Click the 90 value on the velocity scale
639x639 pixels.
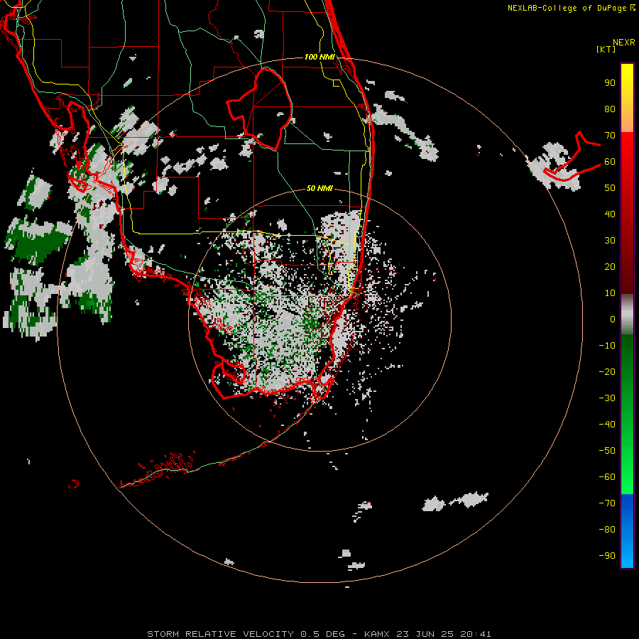point(610,83)
